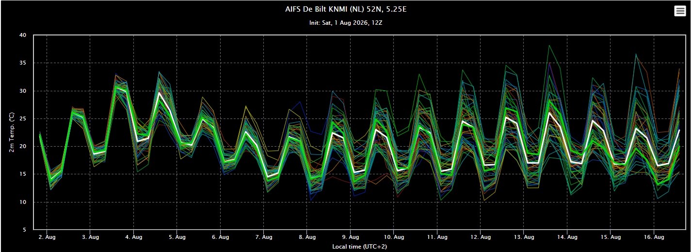Click the 2. Aug date label
Screen dimensions: 691x252
click(x=47, y=237)
